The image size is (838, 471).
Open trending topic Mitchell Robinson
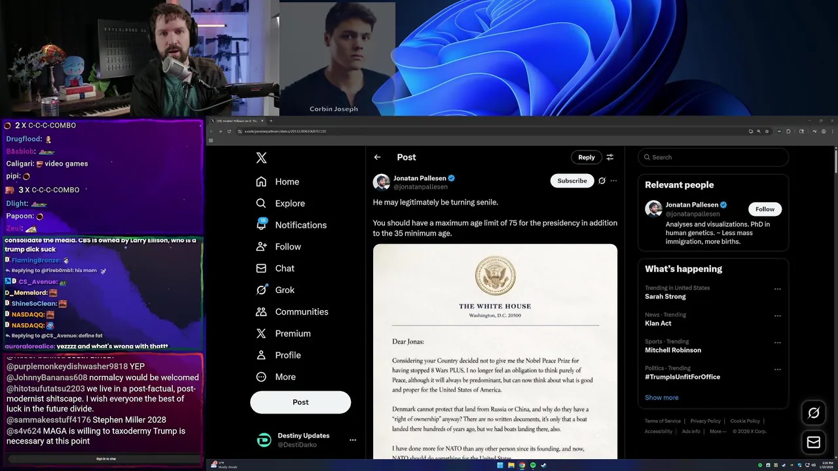673,350
